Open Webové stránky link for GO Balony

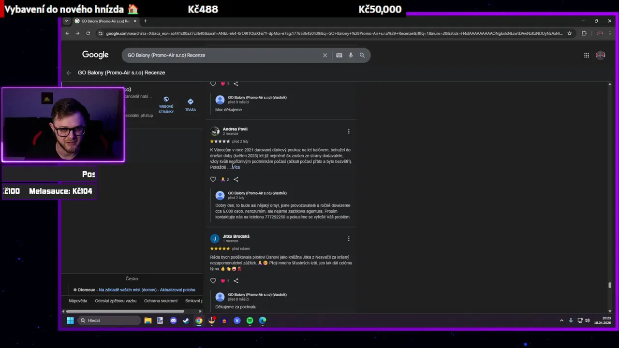pos(166,104)
